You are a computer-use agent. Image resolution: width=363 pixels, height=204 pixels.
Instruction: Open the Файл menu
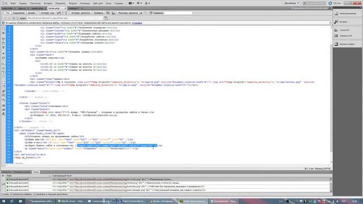(13, 3)
